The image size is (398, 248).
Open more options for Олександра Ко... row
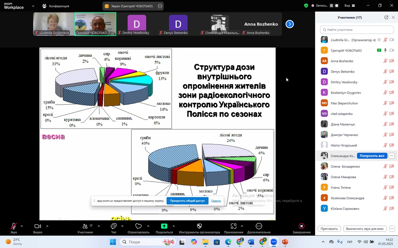[x=392, y=156]
